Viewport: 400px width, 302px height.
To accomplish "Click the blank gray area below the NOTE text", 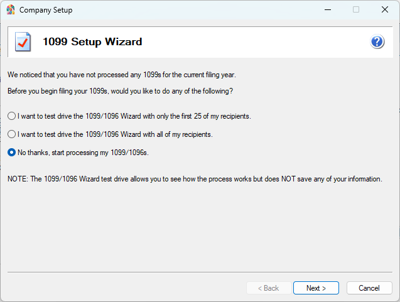I will [200, 226].
